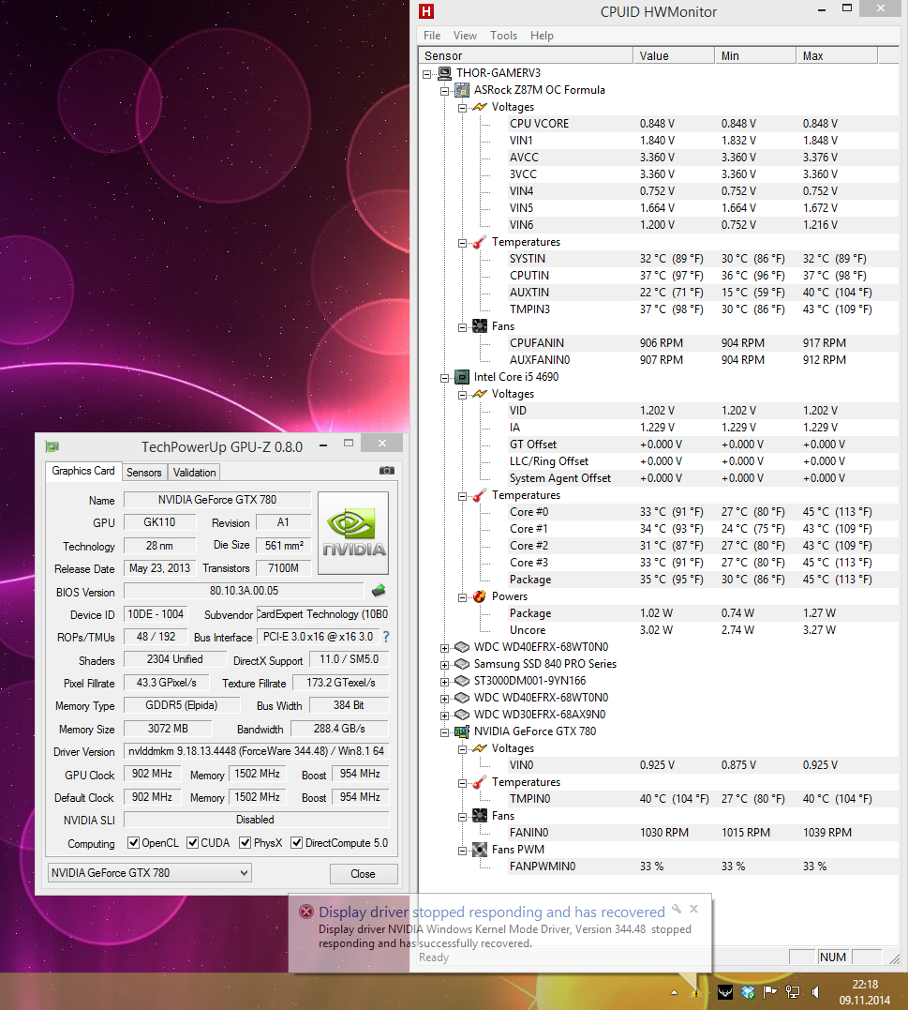Click the NVIDIA logo image in GPU-Z
The image size is (908, 1010).
(x=353, y=533)
